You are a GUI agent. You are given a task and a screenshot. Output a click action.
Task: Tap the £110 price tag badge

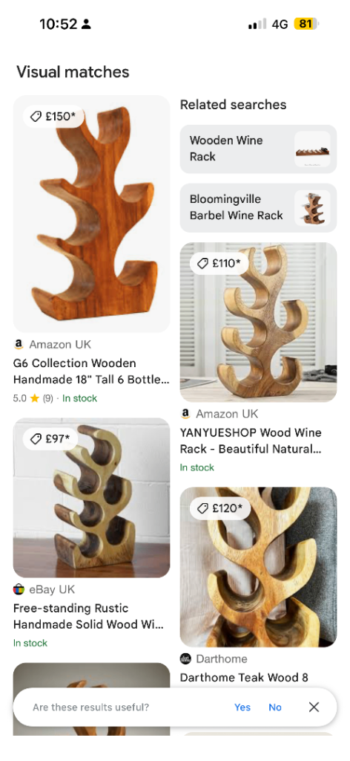pyautogui.click(x=219, y=264)
